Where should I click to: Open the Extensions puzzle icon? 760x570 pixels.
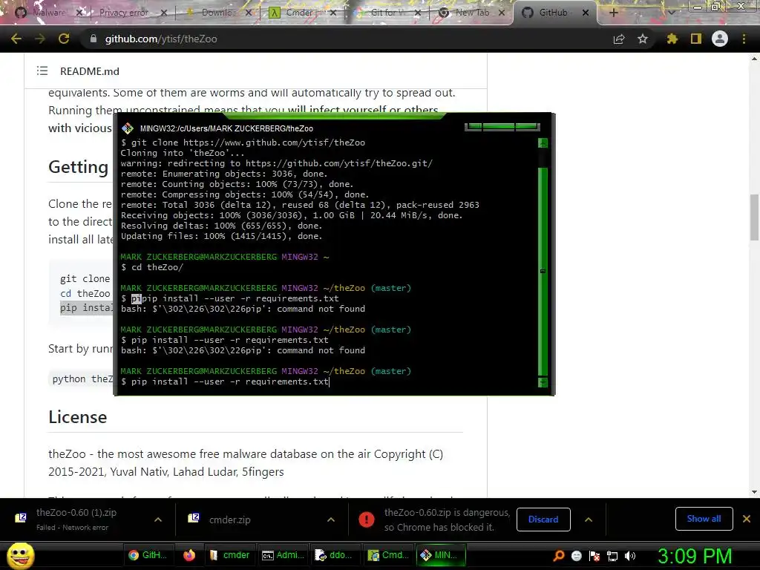(x=672, y=39)
